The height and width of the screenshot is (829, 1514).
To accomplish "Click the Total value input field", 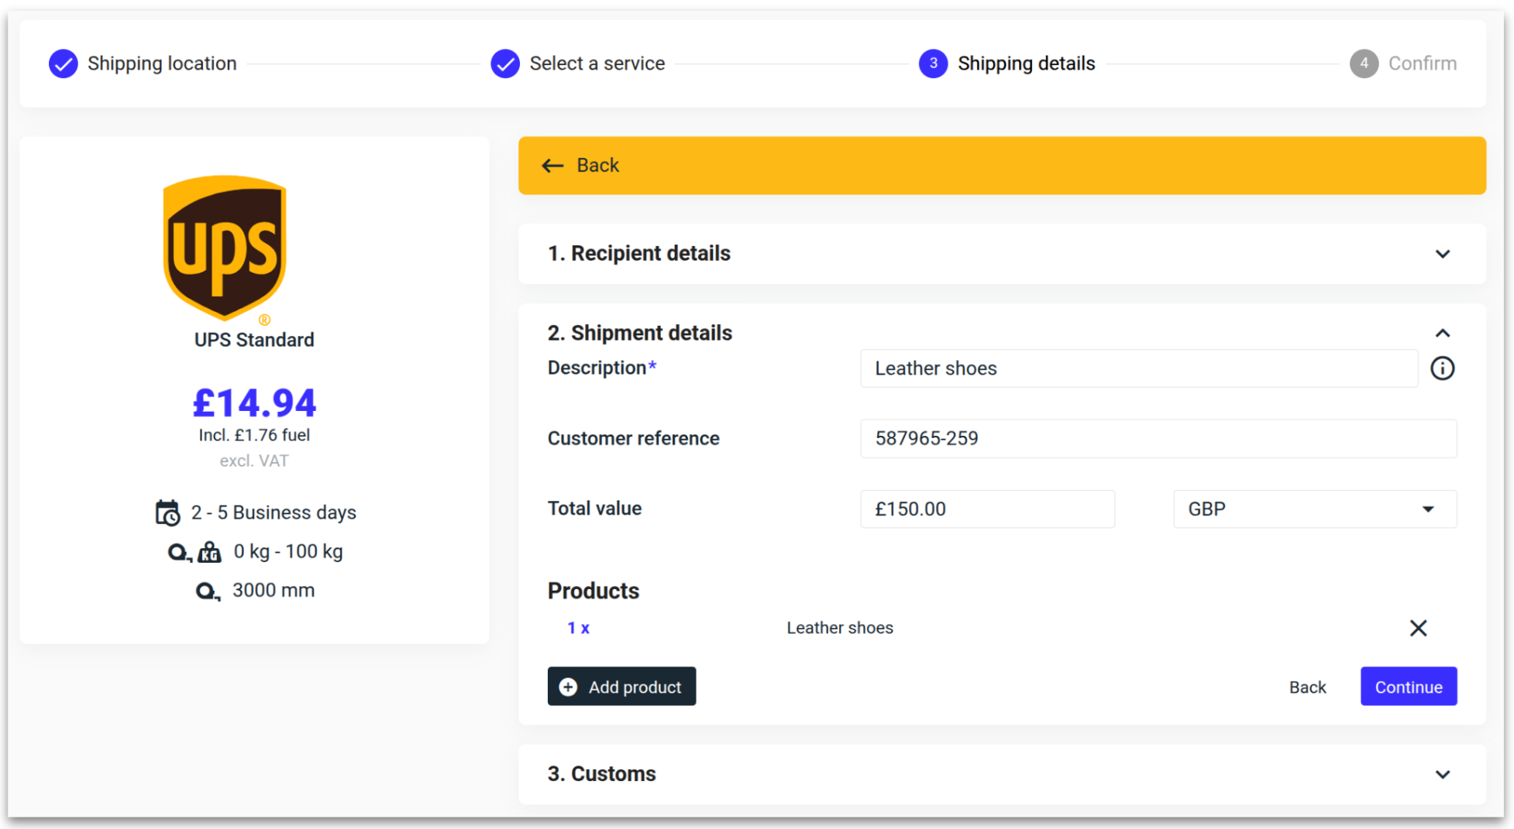I will point(986,509).
